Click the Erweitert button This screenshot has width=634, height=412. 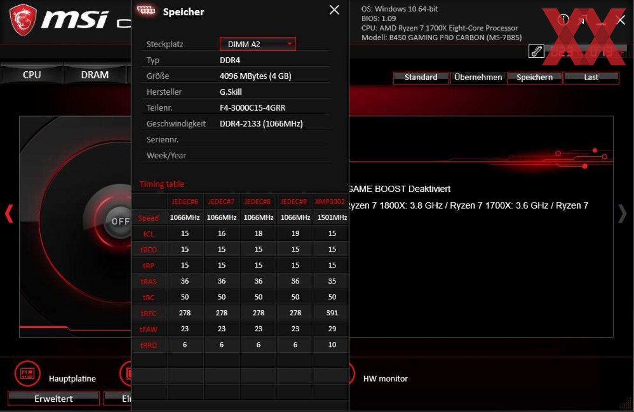tap(54, 398)
